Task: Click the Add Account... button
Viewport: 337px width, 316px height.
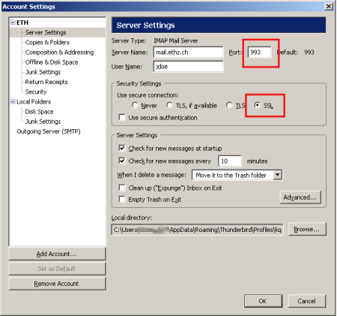Action: coord(57,254)
